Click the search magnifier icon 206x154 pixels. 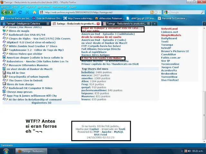202,12
